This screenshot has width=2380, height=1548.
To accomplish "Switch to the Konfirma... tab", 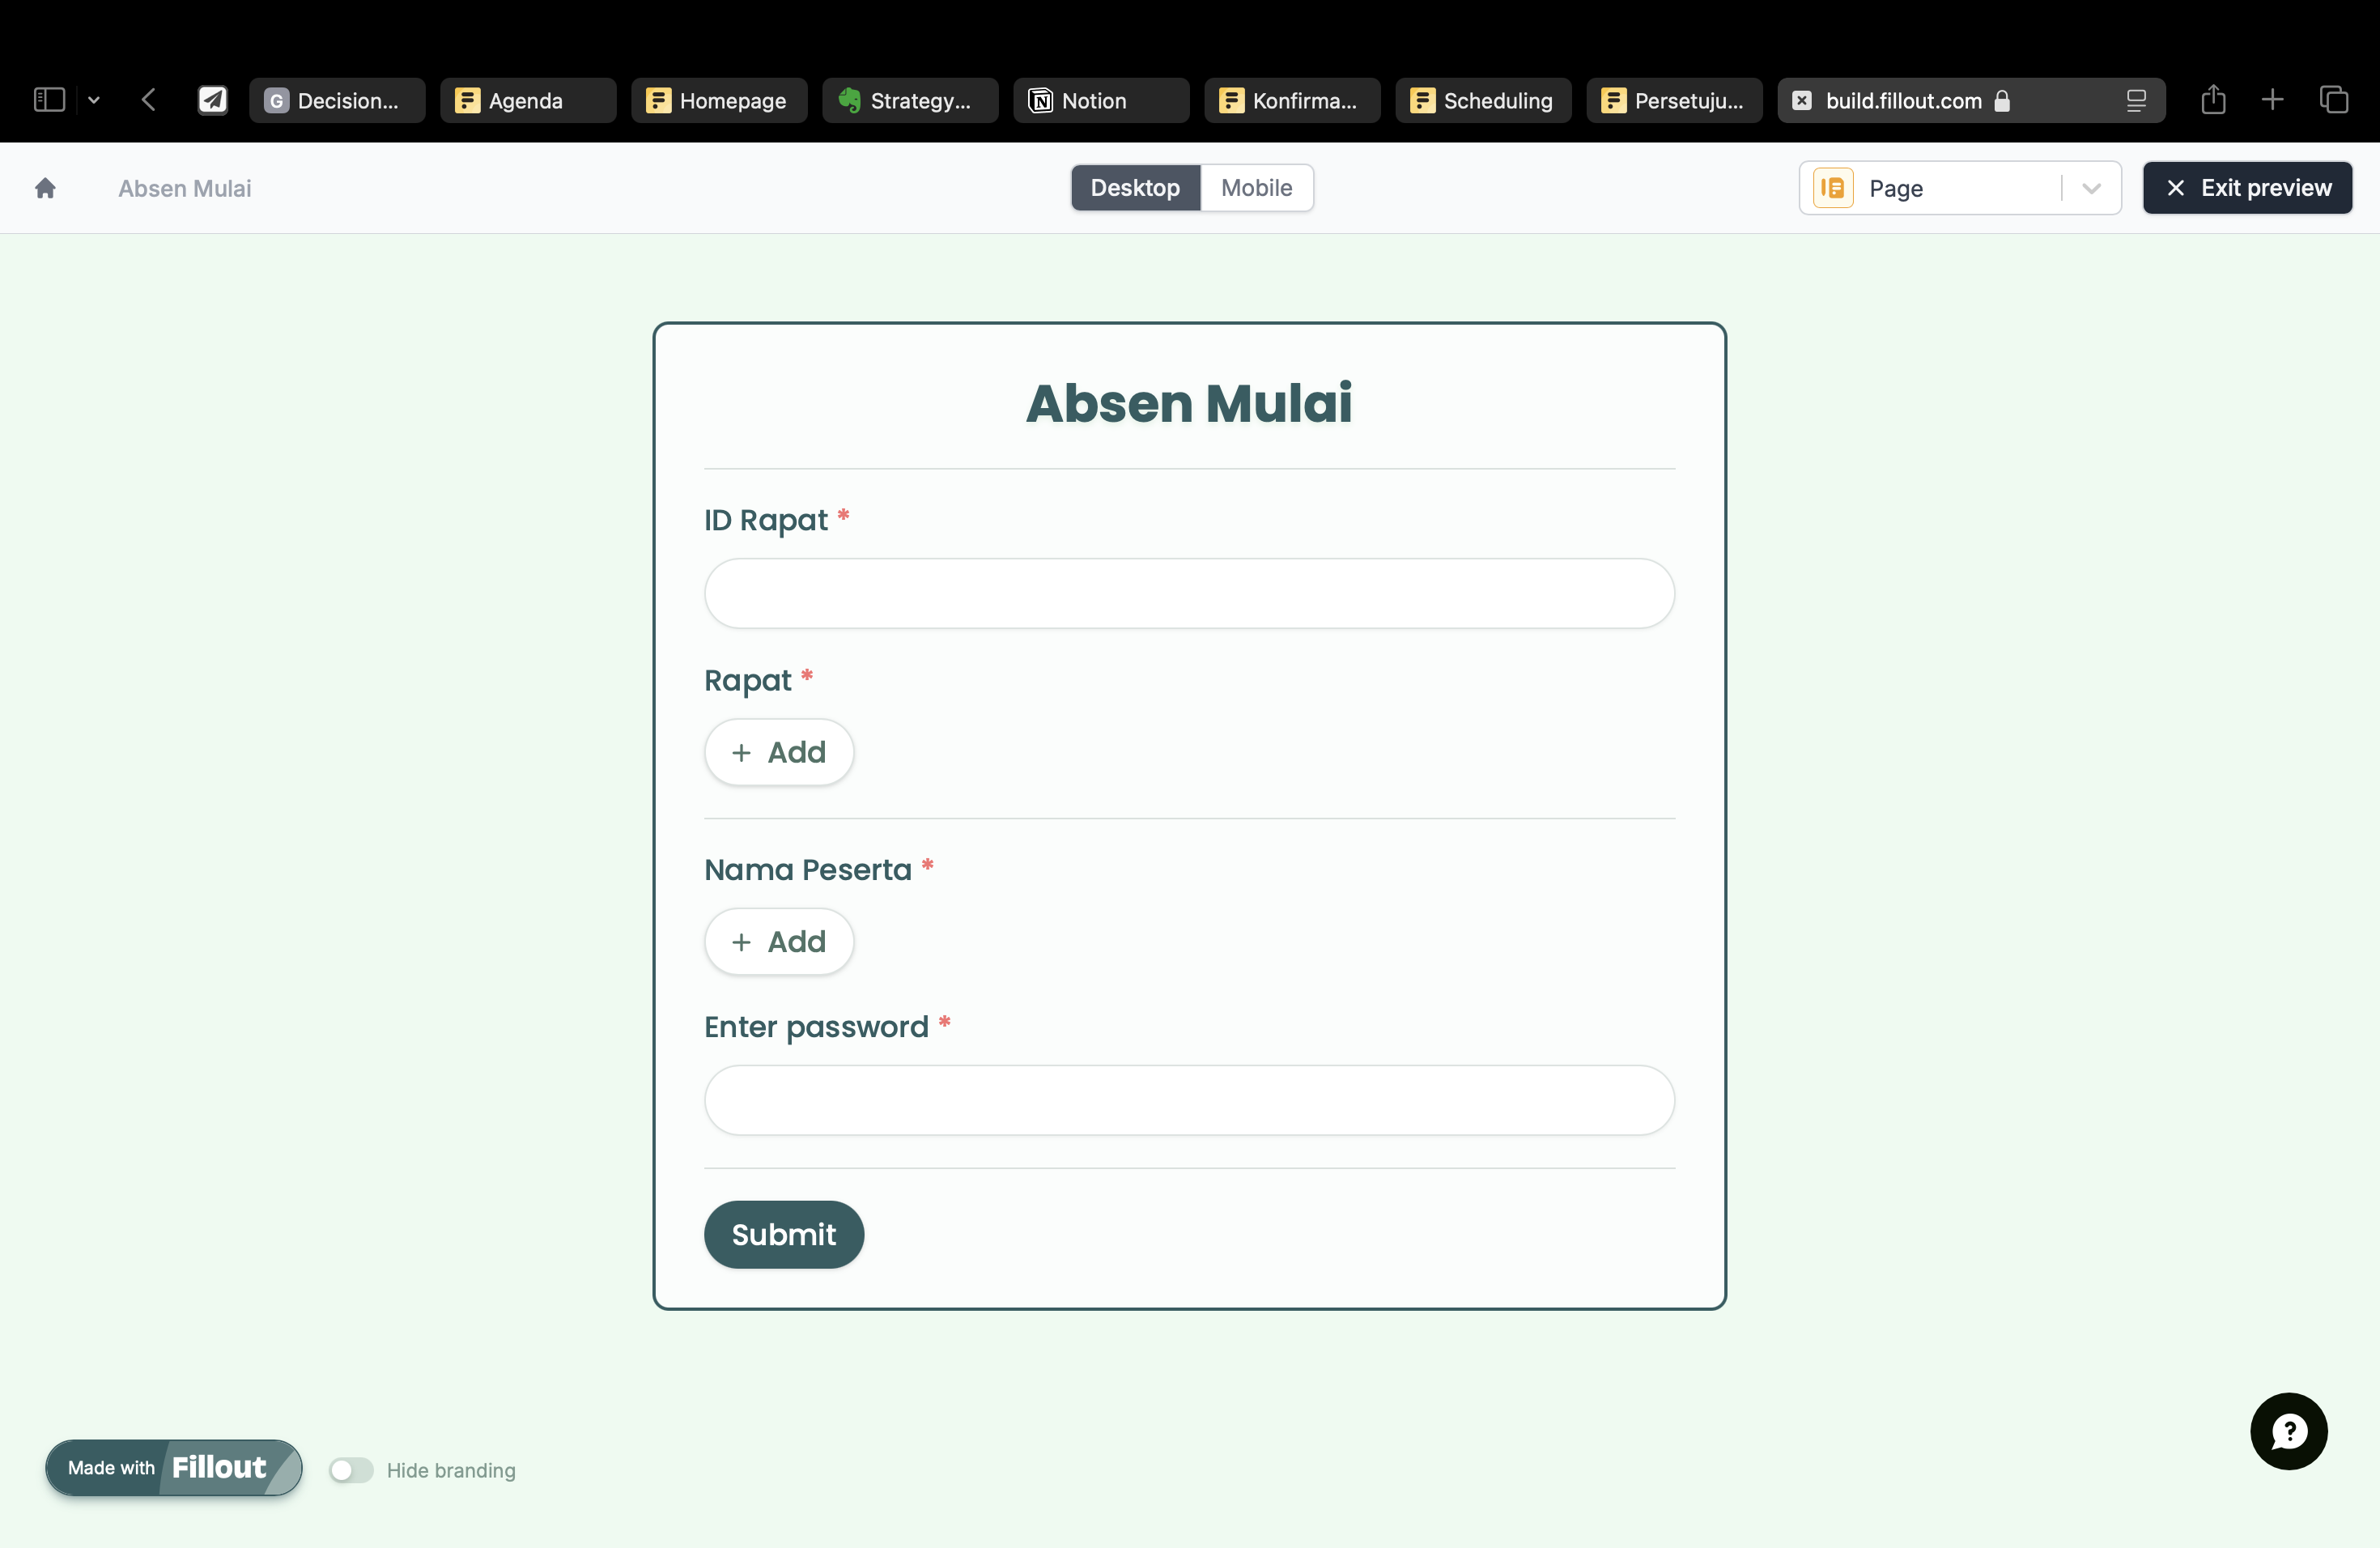I will (1292, 100).
